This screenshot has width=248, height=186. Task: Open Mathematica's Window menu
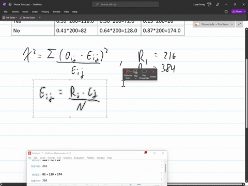point(101,158)
